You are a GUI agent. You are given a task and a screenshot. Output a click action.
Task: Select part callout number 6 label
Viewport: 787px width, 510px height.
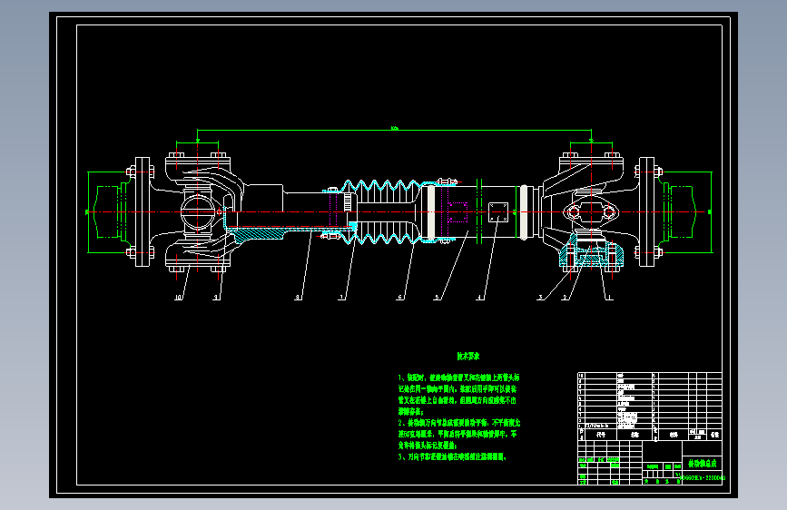[x=400, y=298]
